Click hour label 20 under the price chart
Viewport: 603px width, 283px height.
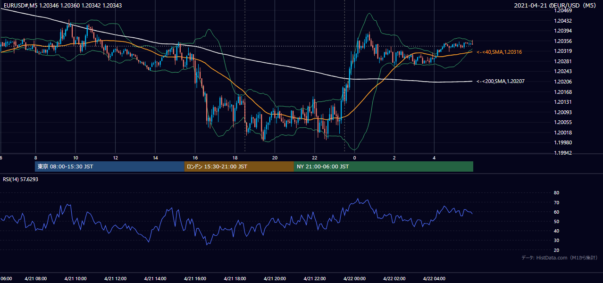point(275,158)
